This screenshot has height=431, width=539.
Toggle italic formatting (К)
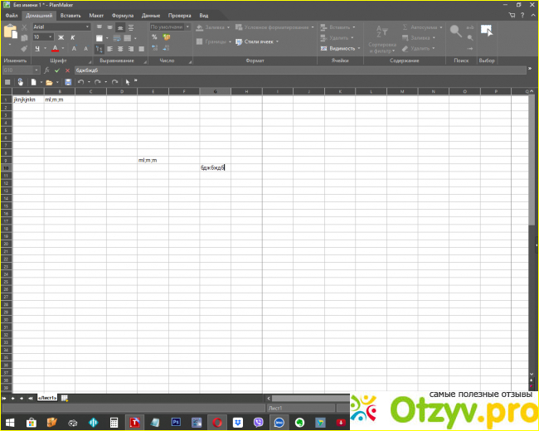[x=72, y=37]
